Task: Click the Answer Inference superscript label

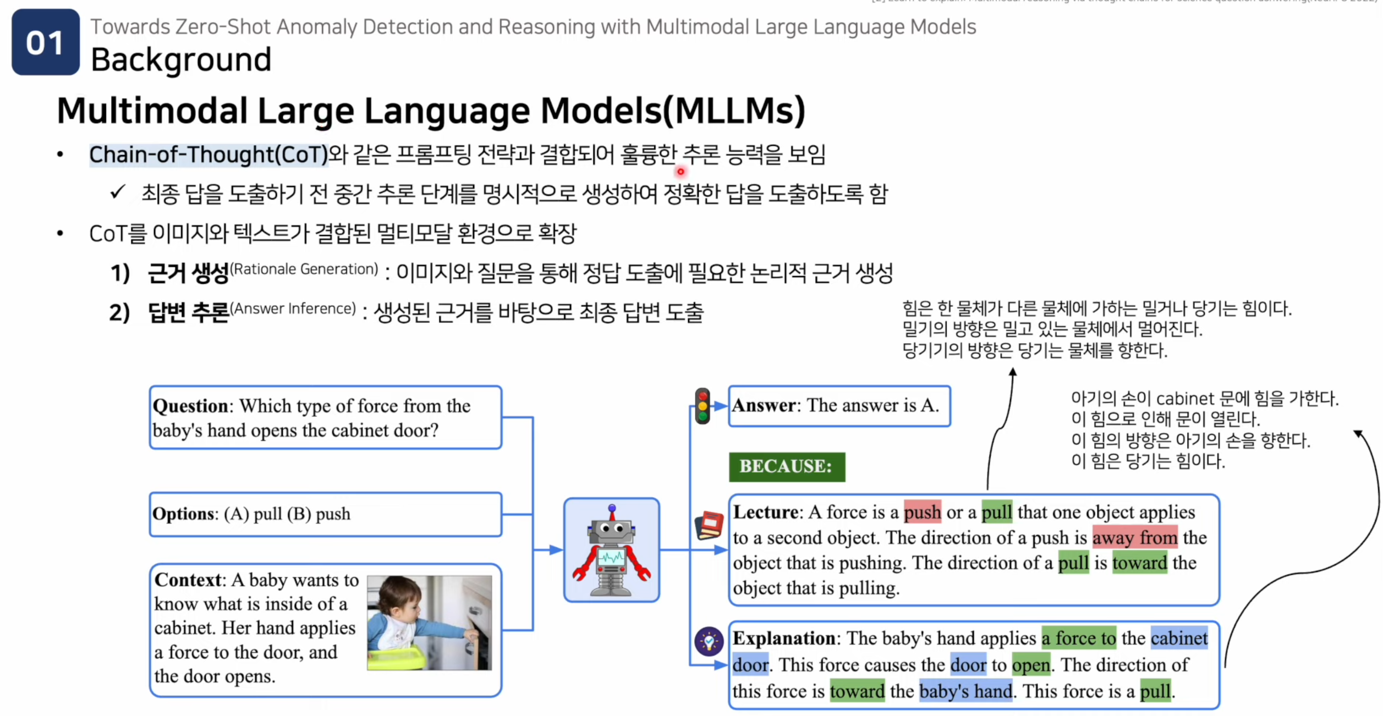Action: click(x=293, y=309)
